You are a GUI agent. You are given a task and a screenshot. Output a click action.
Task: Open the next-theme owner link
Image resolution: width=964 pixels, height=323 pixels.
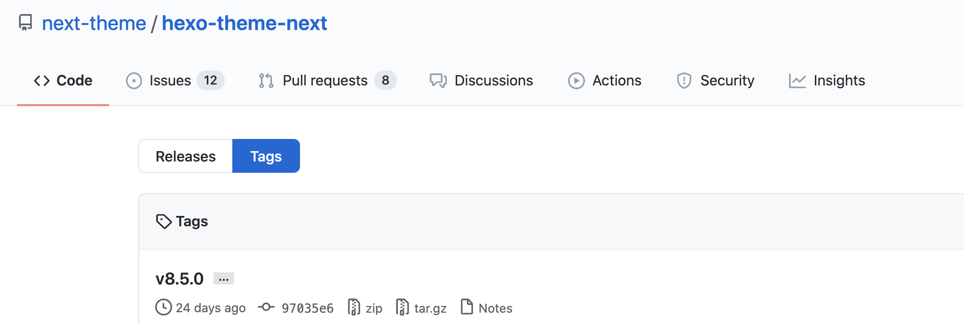coord(94,23)
